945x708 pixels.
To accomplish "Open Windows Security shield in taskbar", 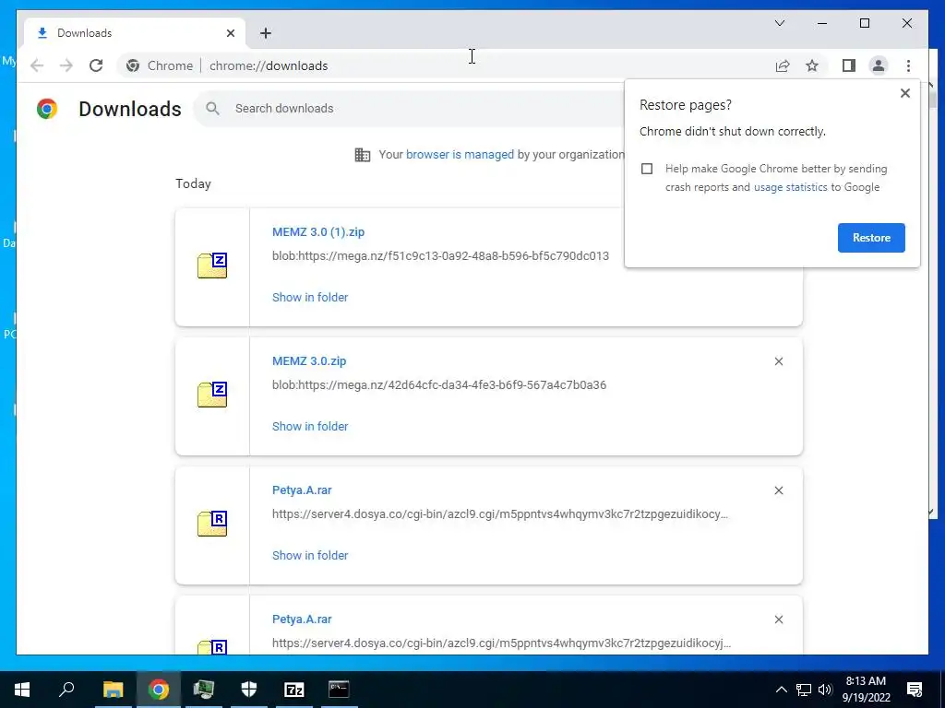I will pos(249,690).
